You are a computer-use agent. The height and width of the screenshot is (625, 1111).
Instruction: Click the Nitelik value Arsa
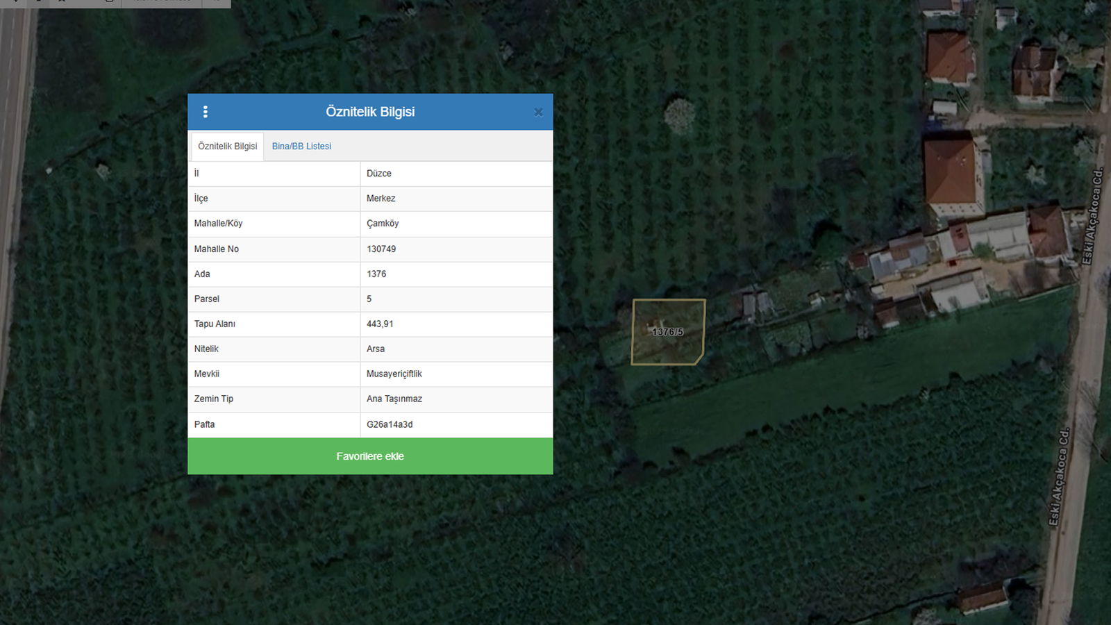coord(376,349)
